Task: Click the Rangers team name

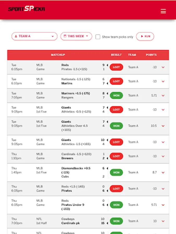Action: point(67,97)
